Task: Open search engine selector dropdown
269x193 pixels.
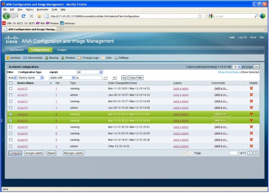Action: click(x=211, y=16)
